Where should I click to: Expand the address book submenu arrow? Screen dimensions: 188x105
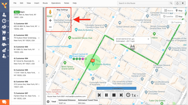tap(8, 39)
